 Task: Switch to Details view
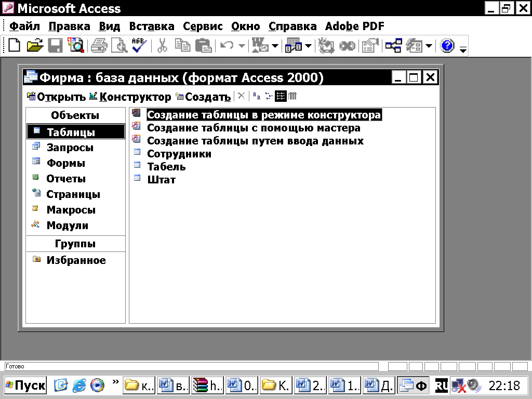(292, 96)
